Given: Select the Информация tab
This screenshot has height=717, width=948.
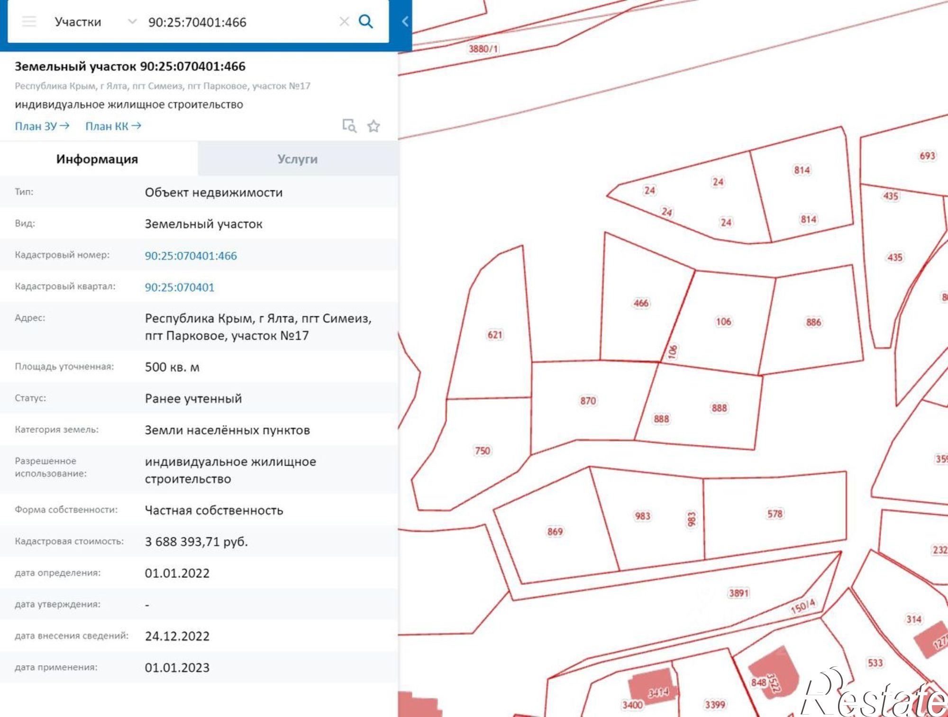Looking at the screenshot, I should click(x=97, y=159).
